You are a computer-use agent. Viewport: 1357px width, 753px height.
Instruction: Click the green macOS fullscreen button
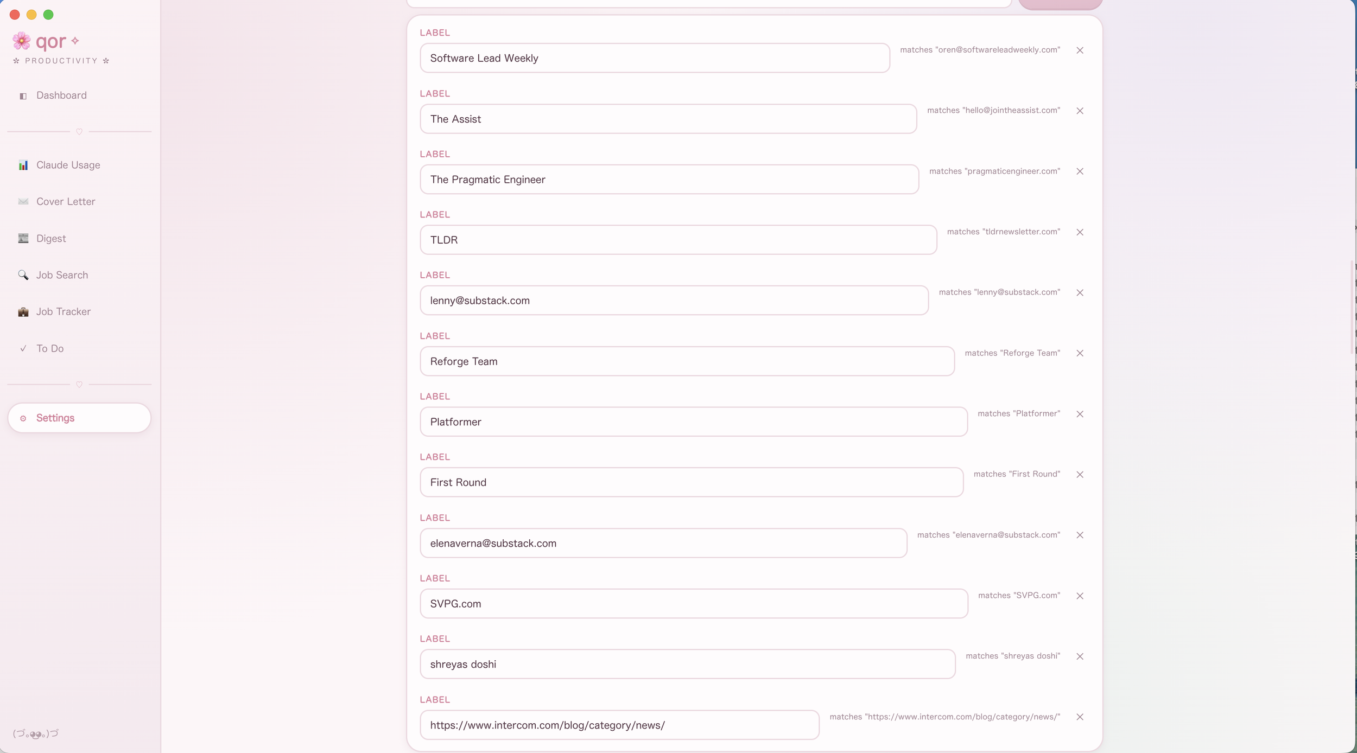pos(48,15)
